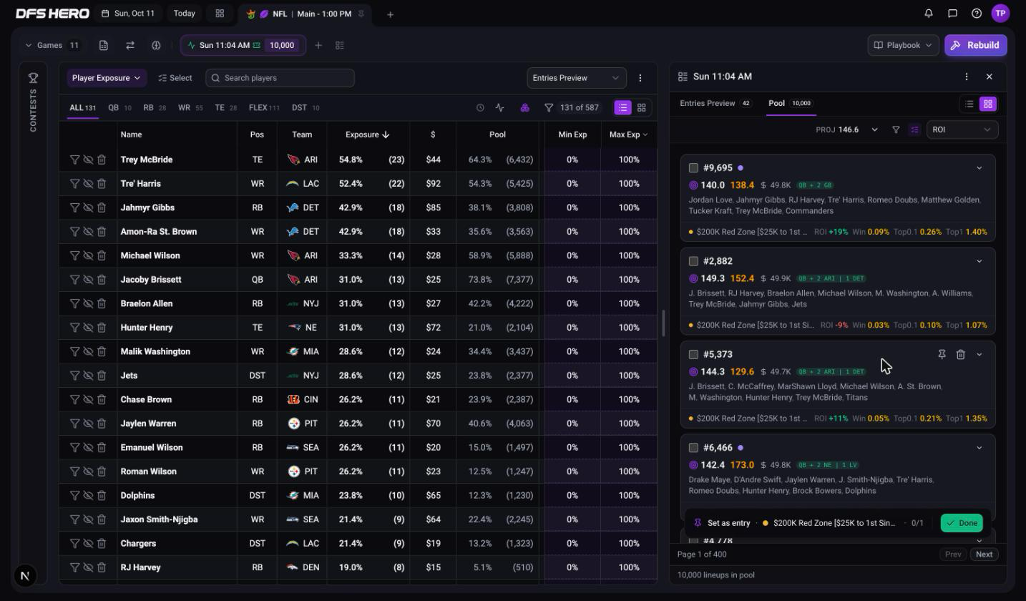Click the Rebuild button
This screenshot has width=1026, height=601.
[976, 45]
